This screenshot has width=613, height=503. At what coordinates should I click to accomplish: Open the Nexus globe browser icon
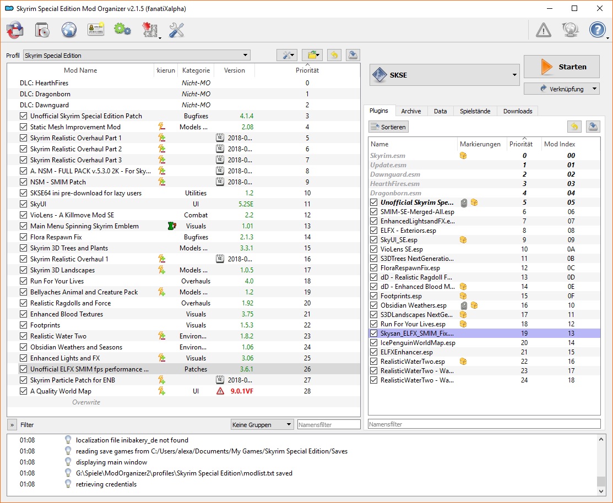pyautogui.click(x=69, y=30)
